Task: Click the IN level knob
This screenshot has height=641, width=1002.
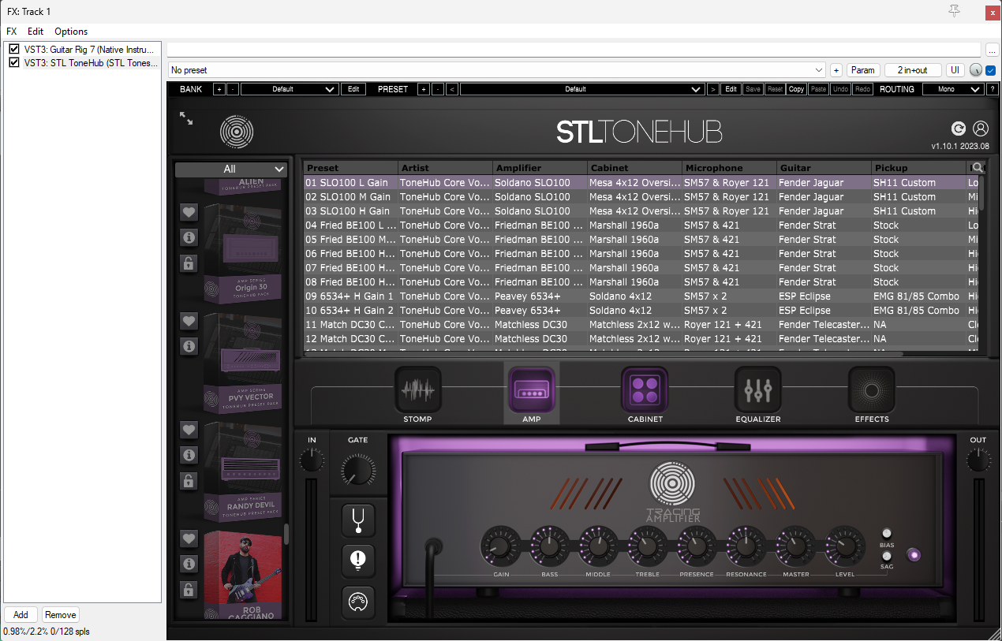Action: tap(312, 460)
